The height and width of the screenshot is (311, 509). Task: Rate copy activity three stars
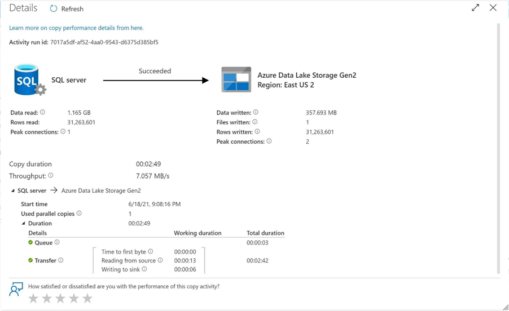coord(60,298)
